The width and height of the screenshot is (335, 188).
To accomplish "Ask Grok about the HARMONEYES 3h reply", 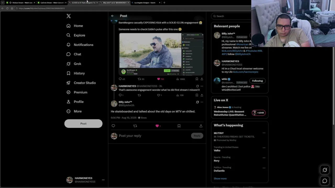I will click(x=198, y=86).
